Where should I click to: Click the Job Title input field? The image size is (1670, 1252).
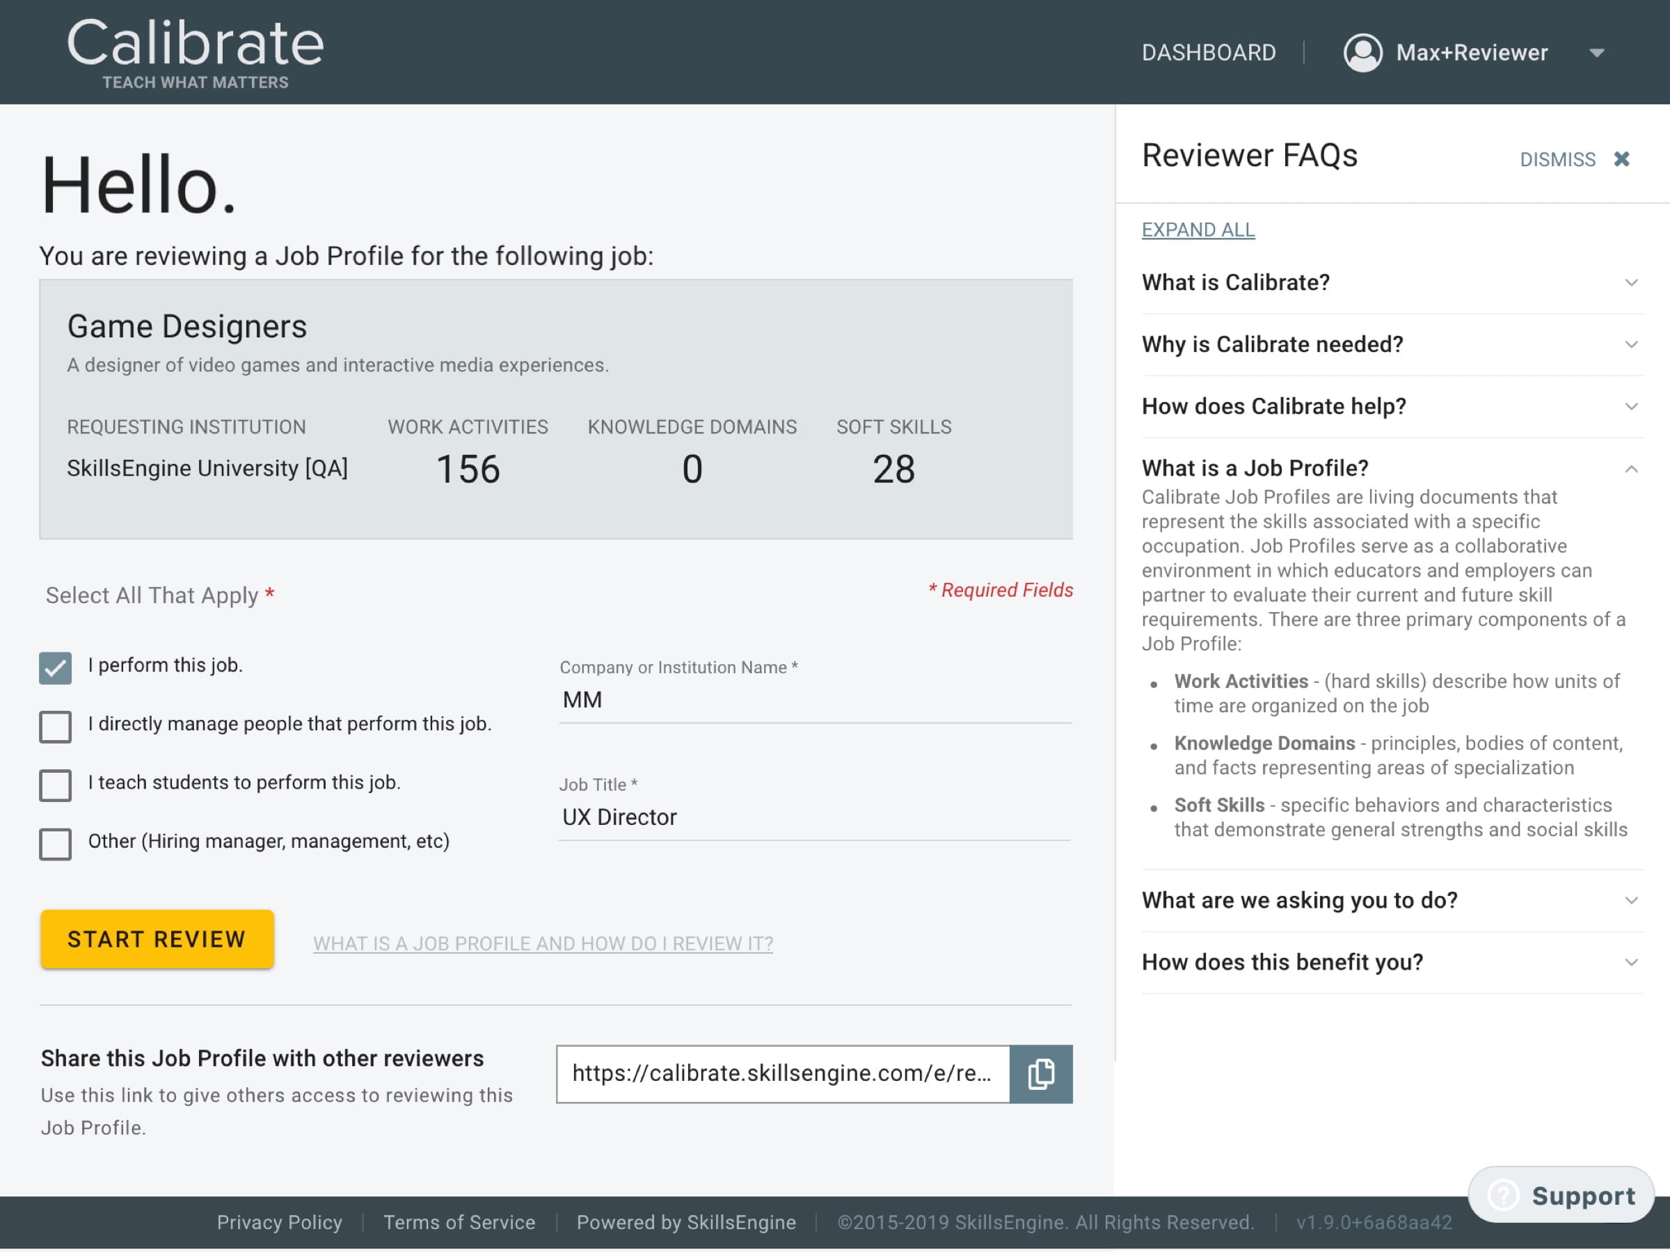click(815, 817)
